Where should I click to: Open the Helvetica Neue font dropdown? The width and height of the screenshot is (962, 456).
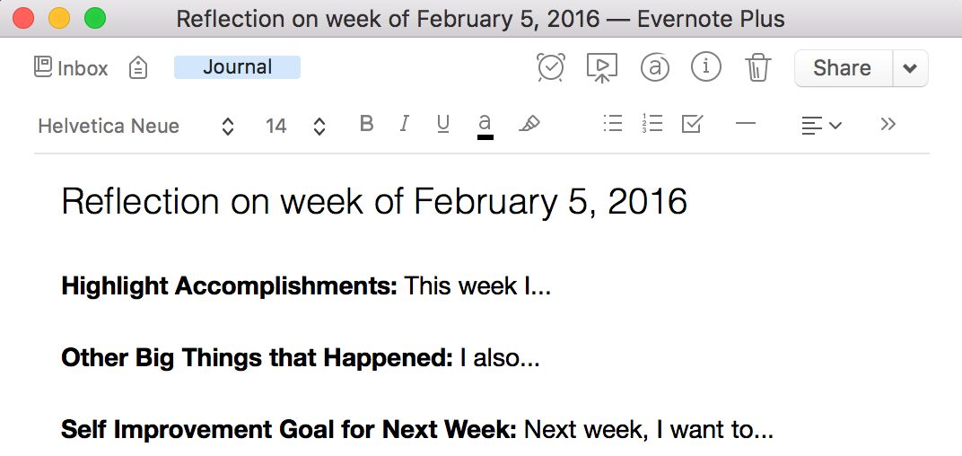[x=136, y=127]
